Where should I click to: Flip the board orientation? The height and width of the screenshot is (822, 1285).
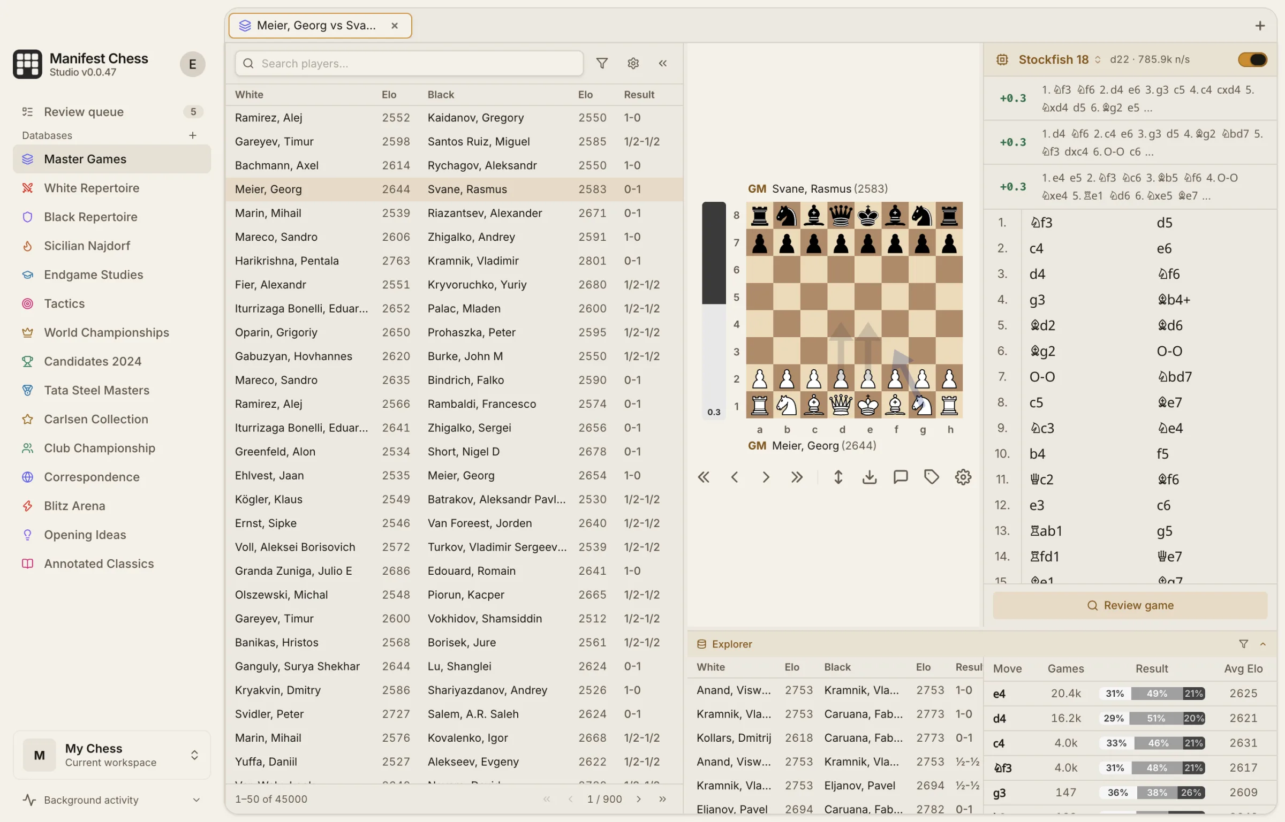(838, 477)
